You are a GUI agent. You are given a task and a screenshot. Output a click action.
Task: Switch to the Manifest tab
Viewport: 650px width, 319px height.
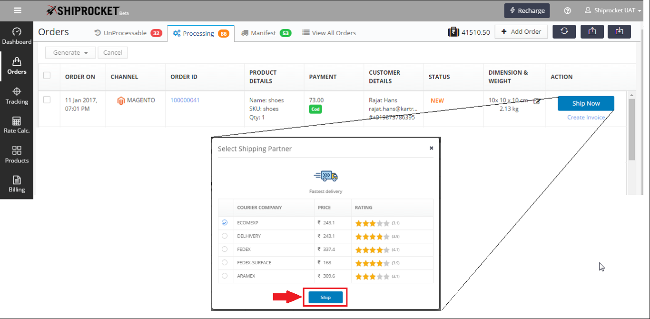coord(266,33)
